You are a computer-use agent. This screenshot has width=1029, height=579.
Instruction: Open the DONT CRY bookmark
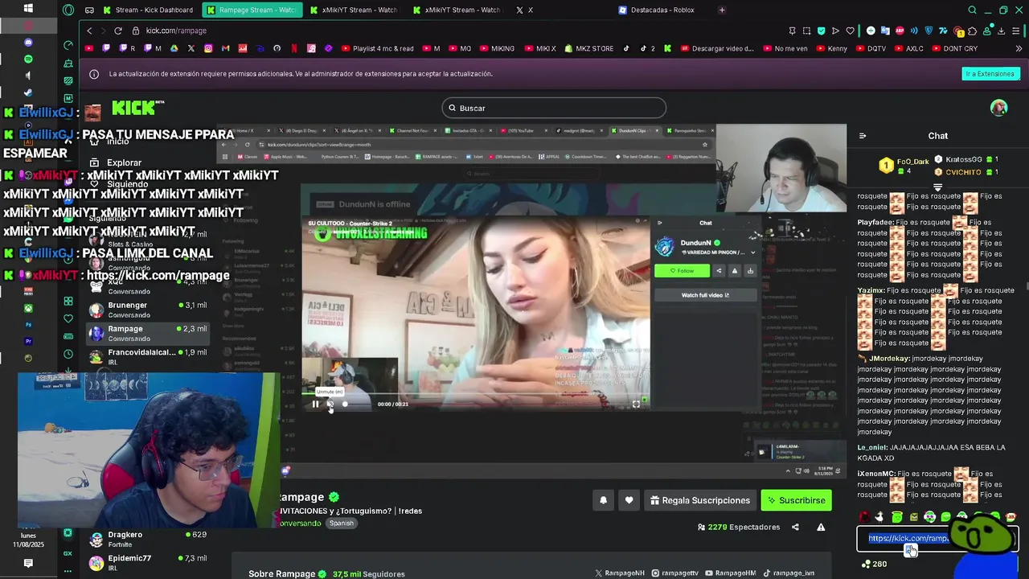(954, 48)
